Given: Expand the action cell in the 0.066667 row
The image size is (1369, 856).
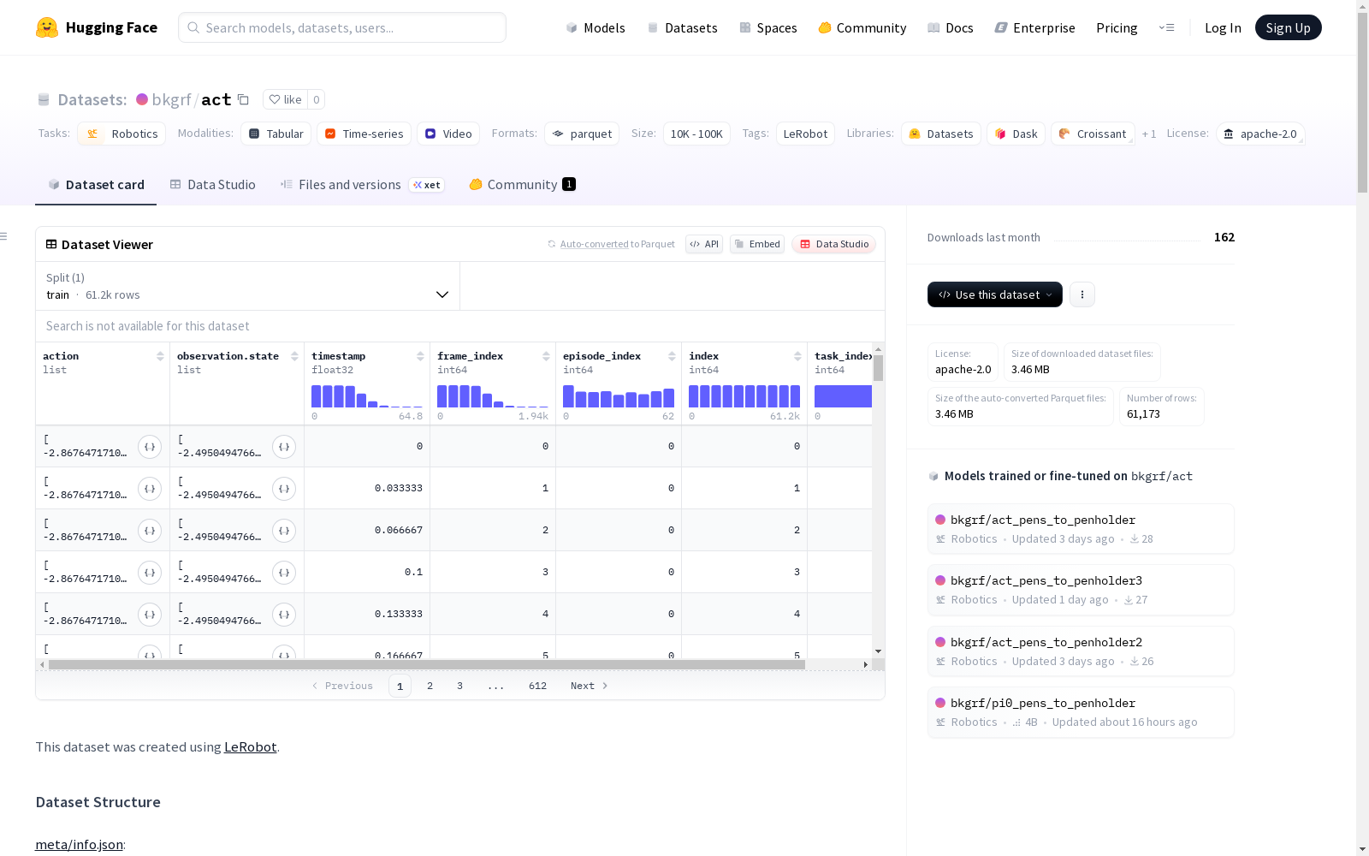Looking at the screenshot, I should [x=150, y=531].
